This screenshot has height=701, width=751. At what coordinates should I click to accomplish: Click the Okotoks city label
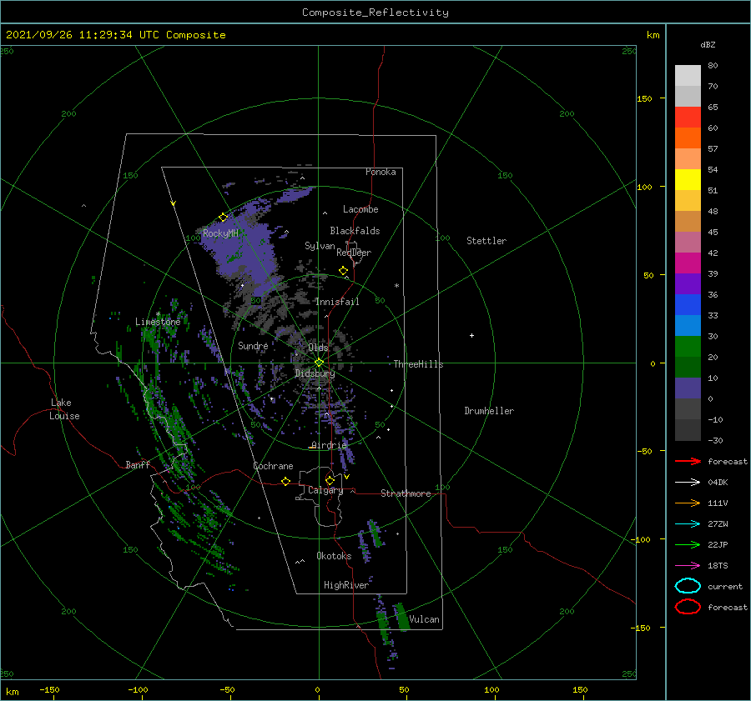click(x=334, y=556)
